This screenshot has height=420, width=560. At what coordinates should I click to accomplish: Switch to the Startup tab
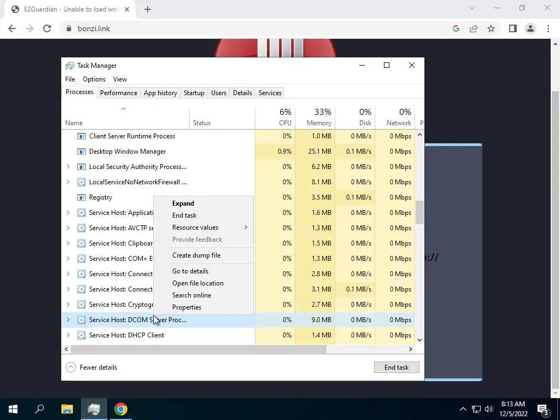[x=194, y=93]
